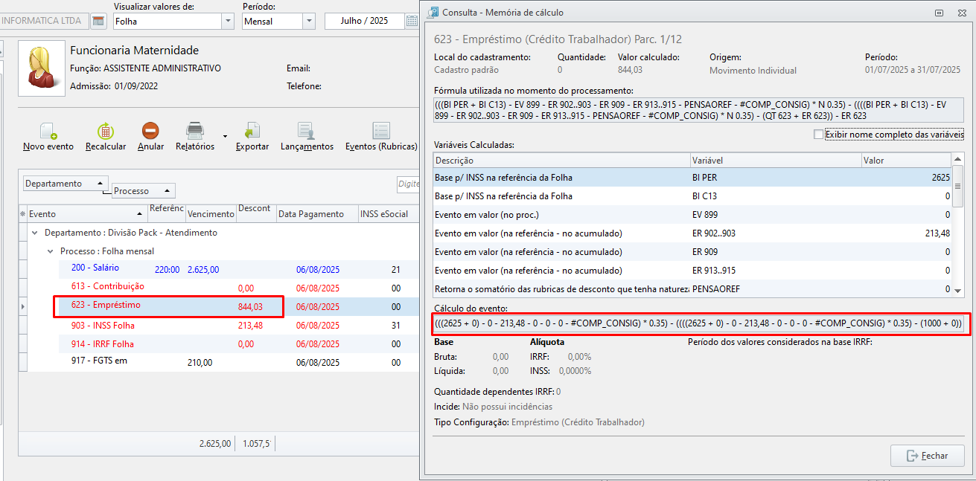Open Eventos (Rubricas) icon

(x=381, y=132)
